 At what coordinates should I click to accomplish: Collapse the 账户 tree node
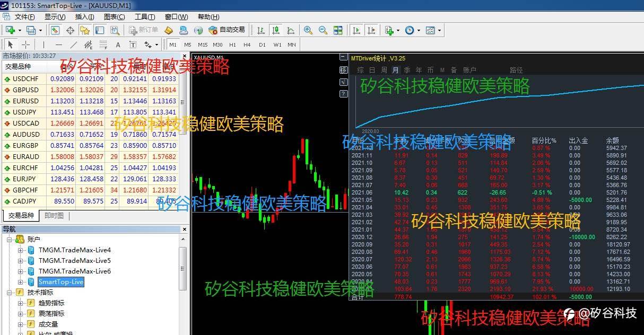coord(10,240)
